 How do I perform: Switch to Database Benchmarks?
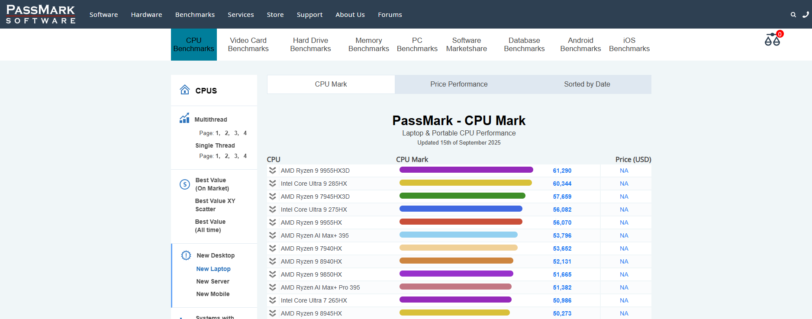coord(524,45)
